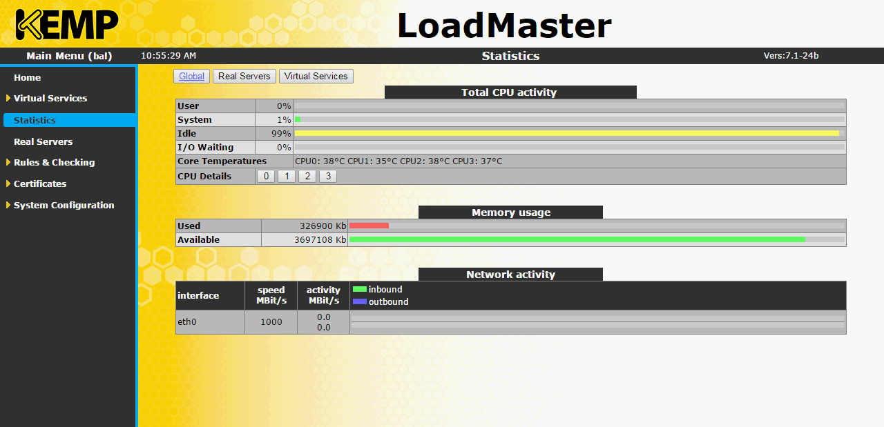884x427 pixels.
Task: Click the KEMP logo
Action: [x=67, y=24]
